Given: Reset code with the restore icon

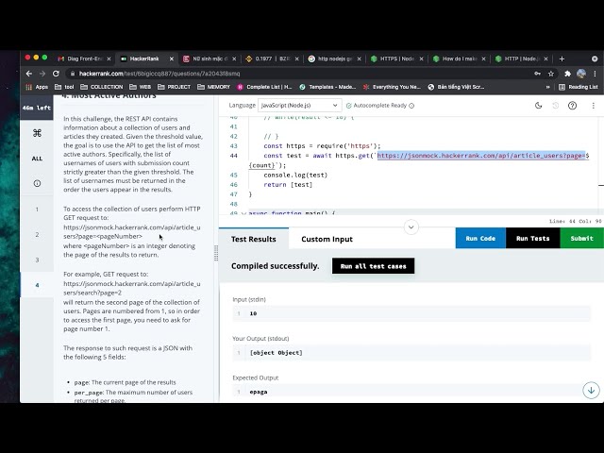Looking at the screenshot, I should tap(556, 105).
